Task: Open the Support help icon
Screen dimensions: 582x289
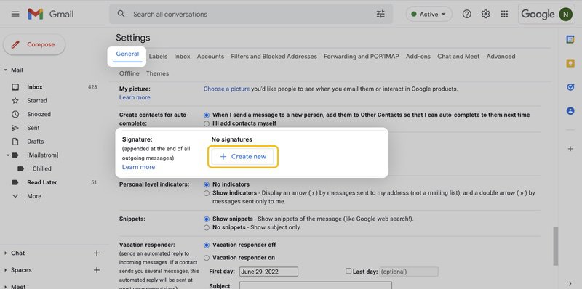Action: (466, 14)
